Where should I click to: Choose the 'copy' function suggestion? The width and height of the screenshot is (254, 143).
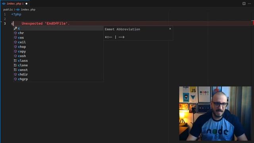(58, 51)
